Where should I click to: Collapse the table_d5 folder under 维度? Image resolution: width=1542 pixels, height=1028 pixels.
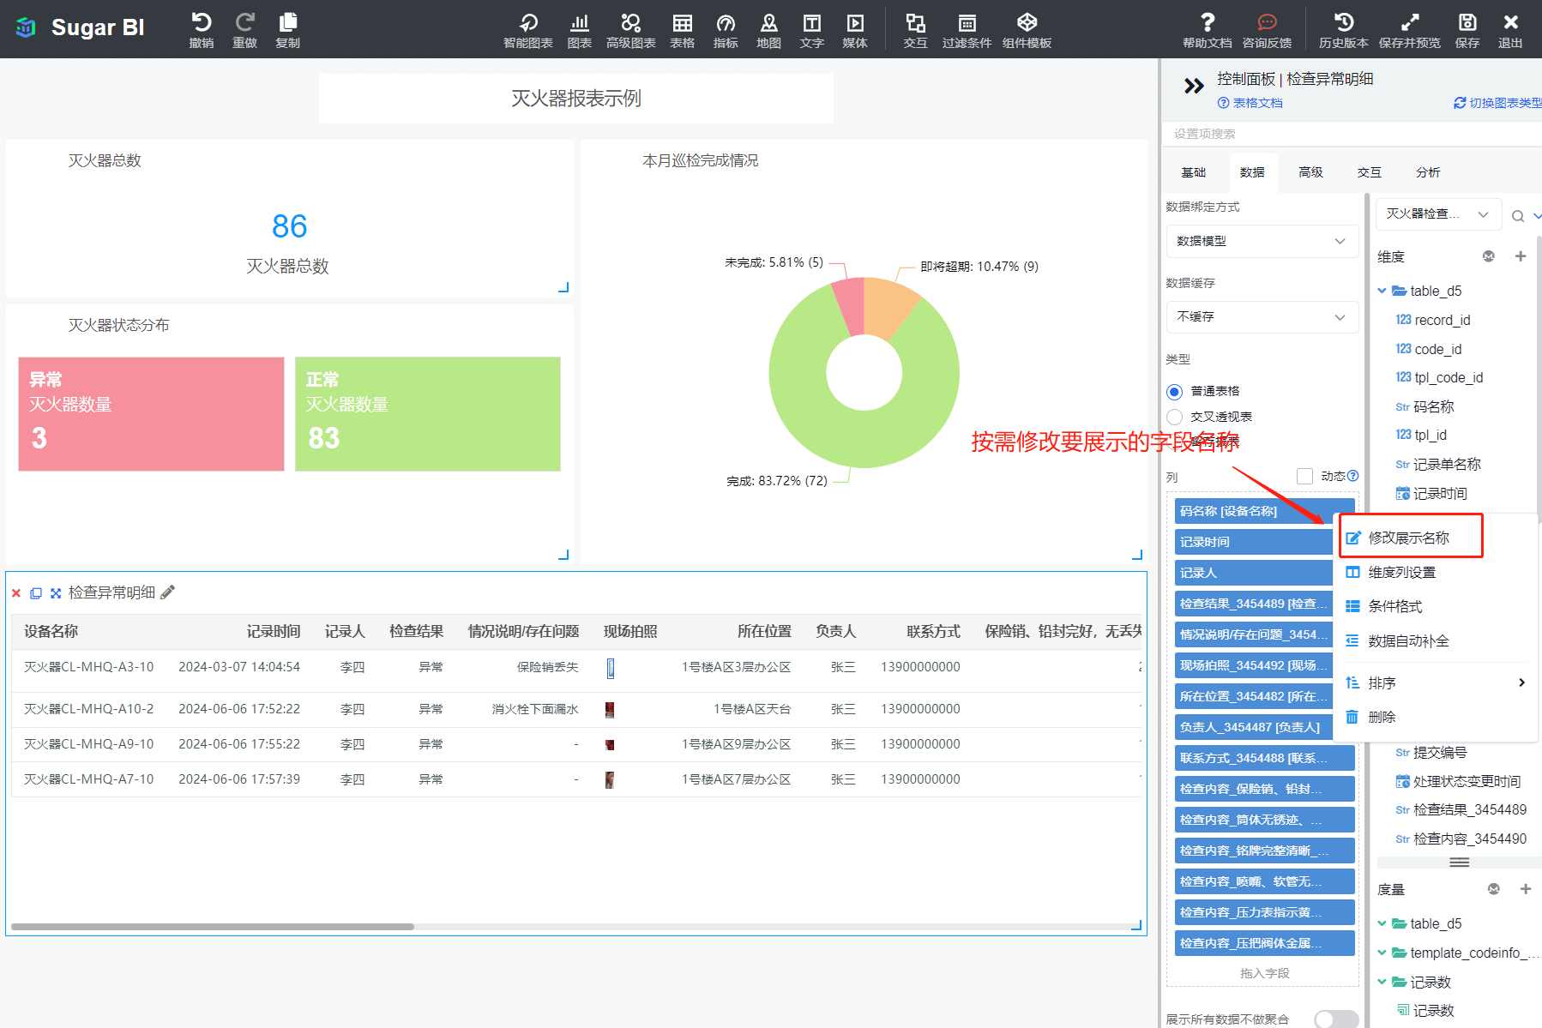coord(1382,291)
